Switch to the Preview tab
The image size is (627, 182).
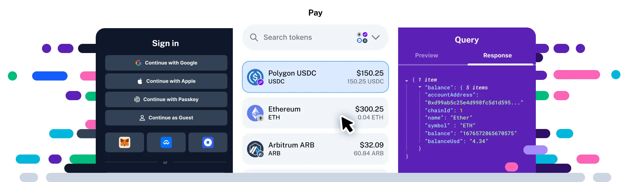[x=426, y=55]
